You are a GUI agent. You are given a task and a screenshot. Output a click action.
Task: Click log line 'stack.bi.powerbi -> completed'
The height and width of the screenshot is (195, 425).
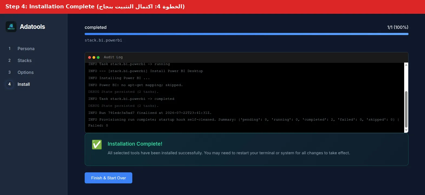131,99
